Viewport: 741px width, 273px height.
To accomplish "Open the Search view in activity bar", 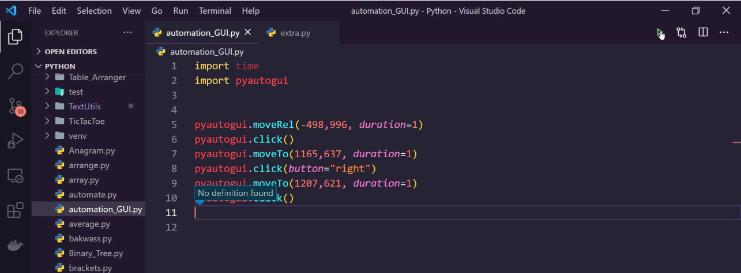I will pos(16,71).
